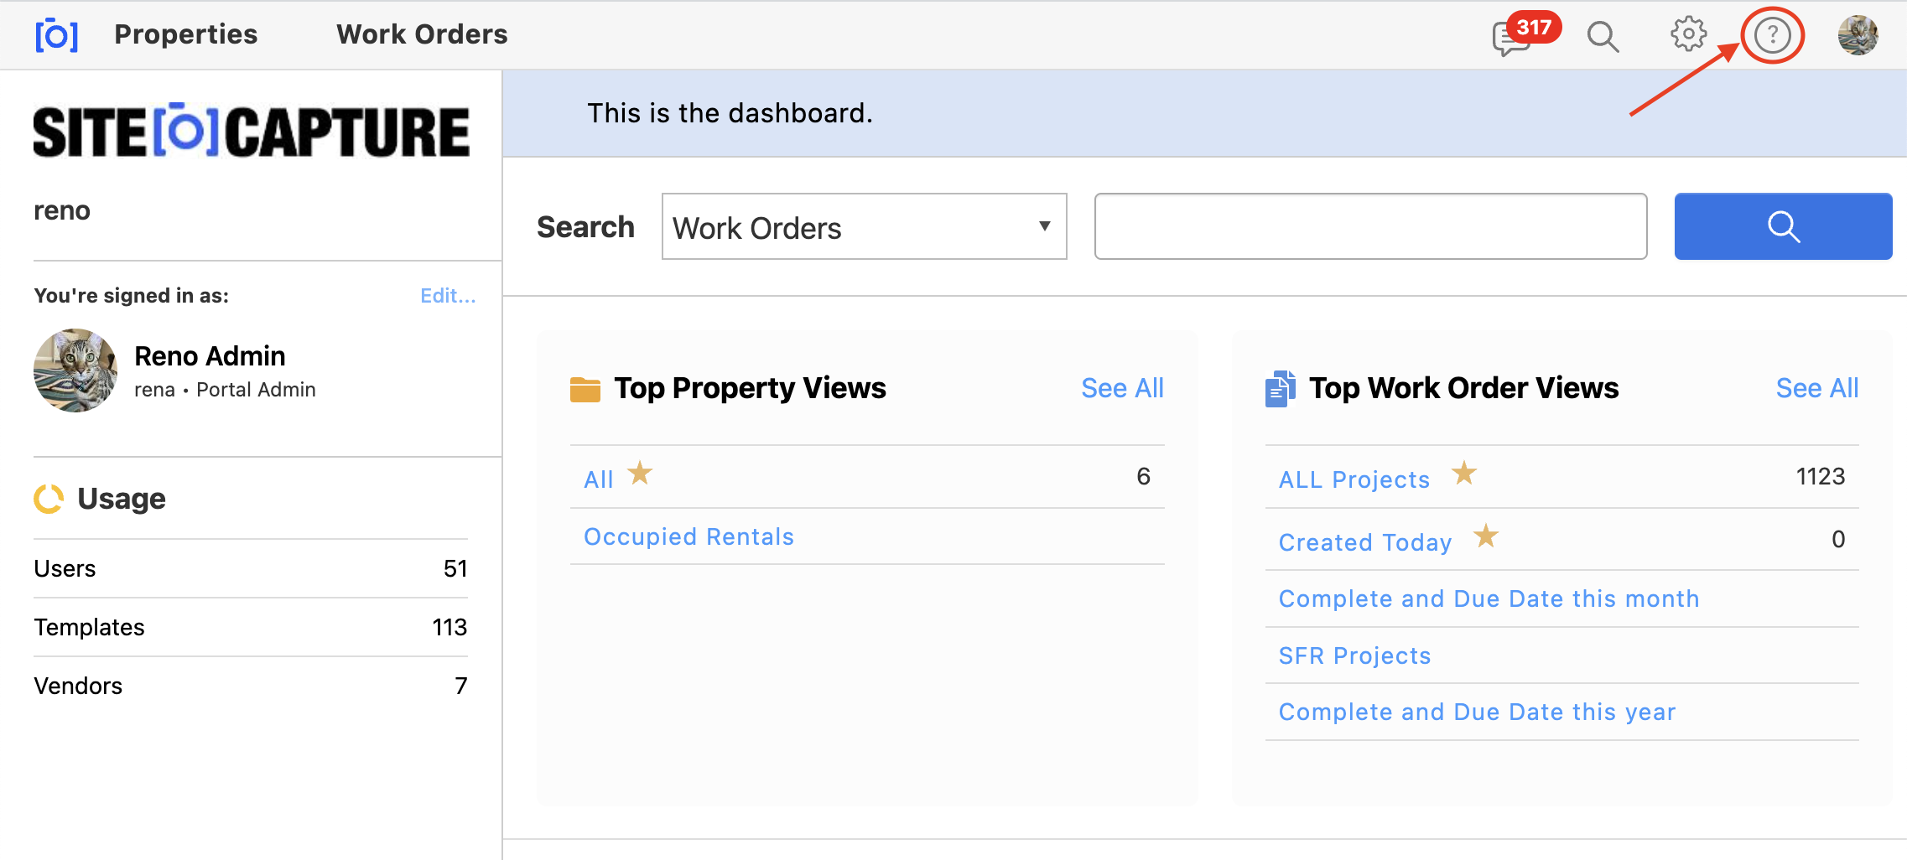The height and width of the screenshot is (860, 1907).
Task: Click the user avatar in the top right
Action: pyautogui.click(x=1858, y=35)
